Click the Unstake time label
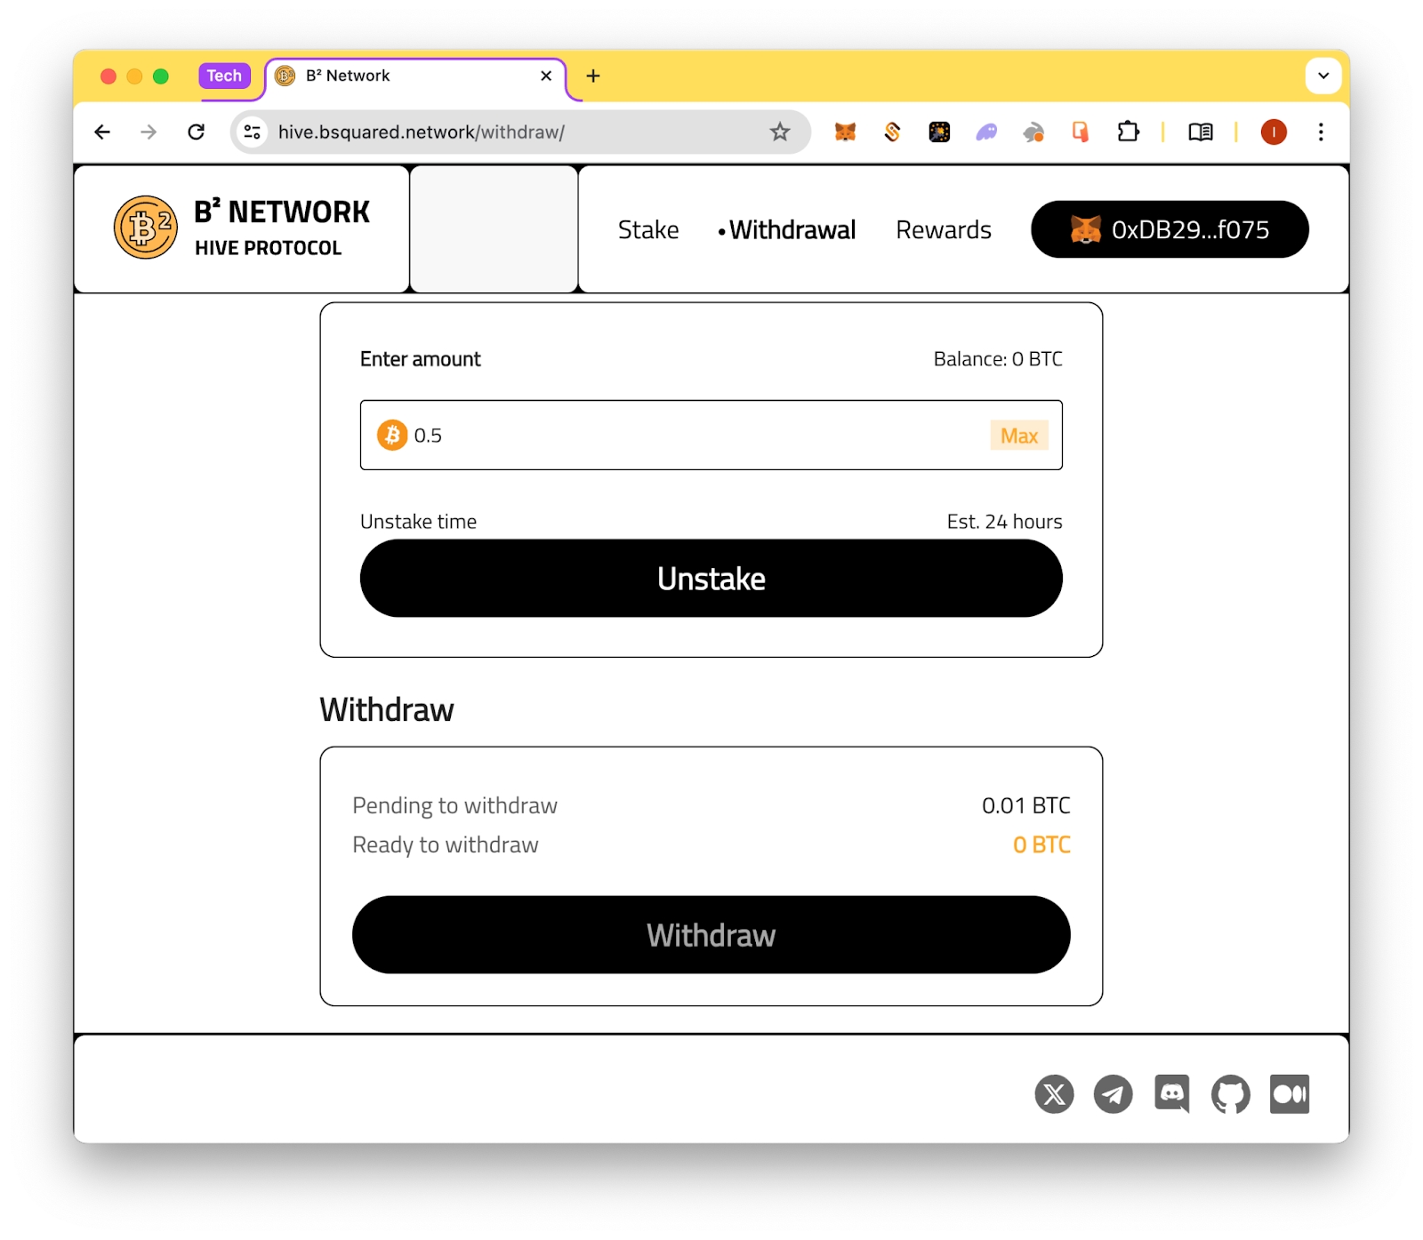The height and width of the screenshot is (1240, 1423). 418,522
